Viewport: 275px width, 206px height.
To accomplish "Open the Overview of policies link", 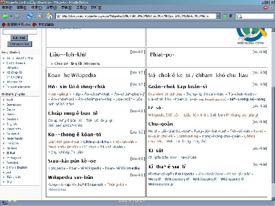I will tap(165, 94).
